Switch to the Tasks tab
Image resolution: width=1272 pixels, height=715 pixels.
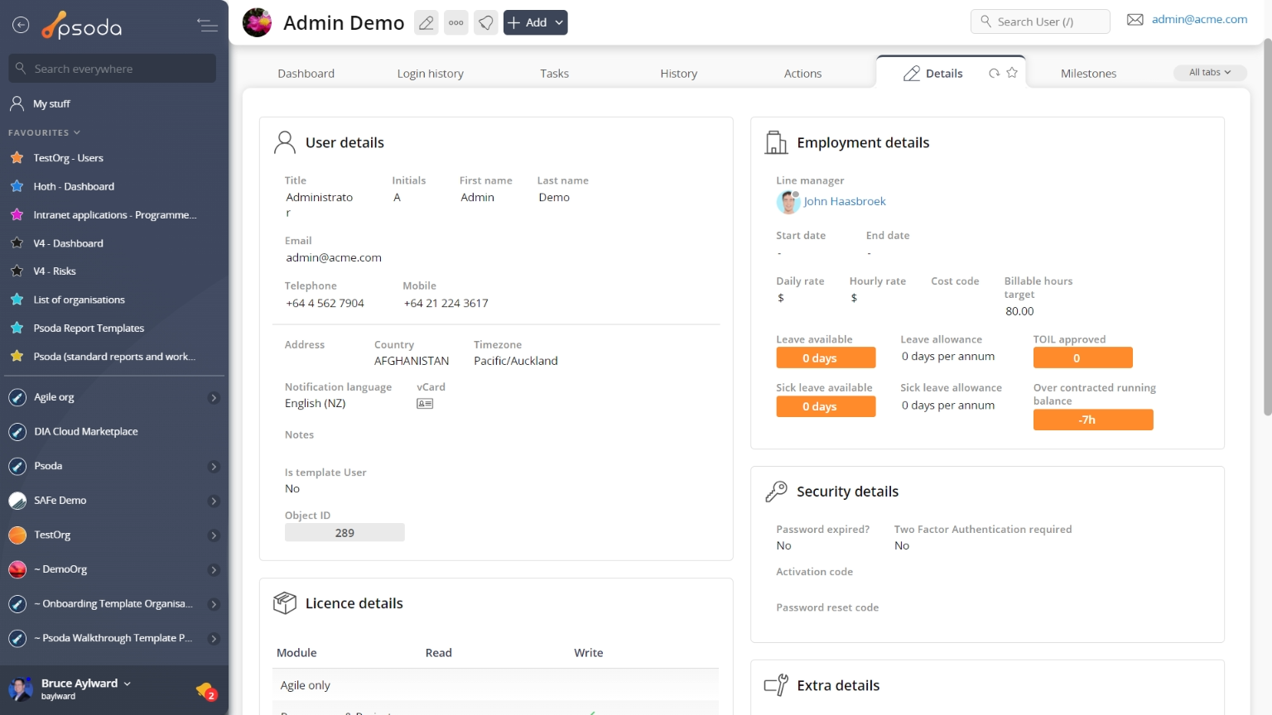(554, 74)
